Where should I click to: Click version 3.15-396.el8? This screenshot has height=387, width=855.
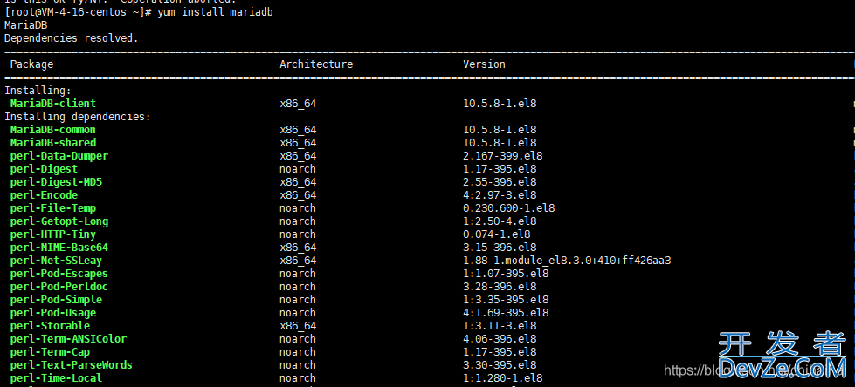[500, 248]
